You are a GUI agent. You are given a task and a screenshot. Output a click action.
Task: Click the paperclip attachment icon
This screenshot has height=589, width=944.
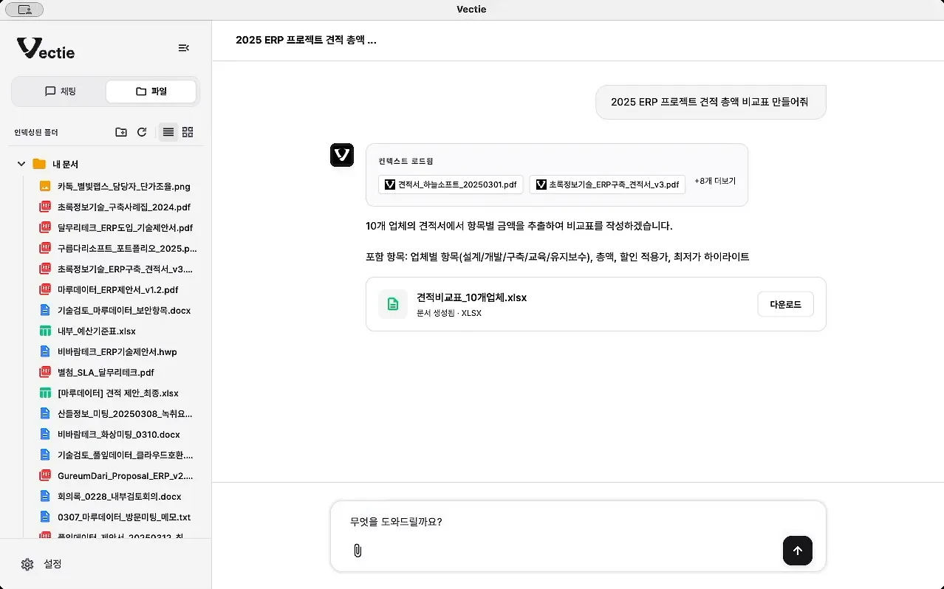coord(358,551)
